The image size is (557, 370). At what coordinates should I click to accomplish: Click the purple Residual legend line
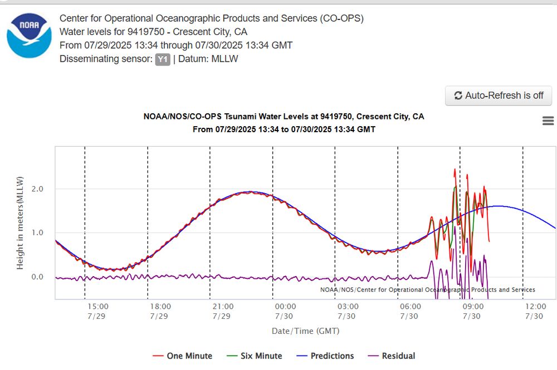tap(373, 356)
